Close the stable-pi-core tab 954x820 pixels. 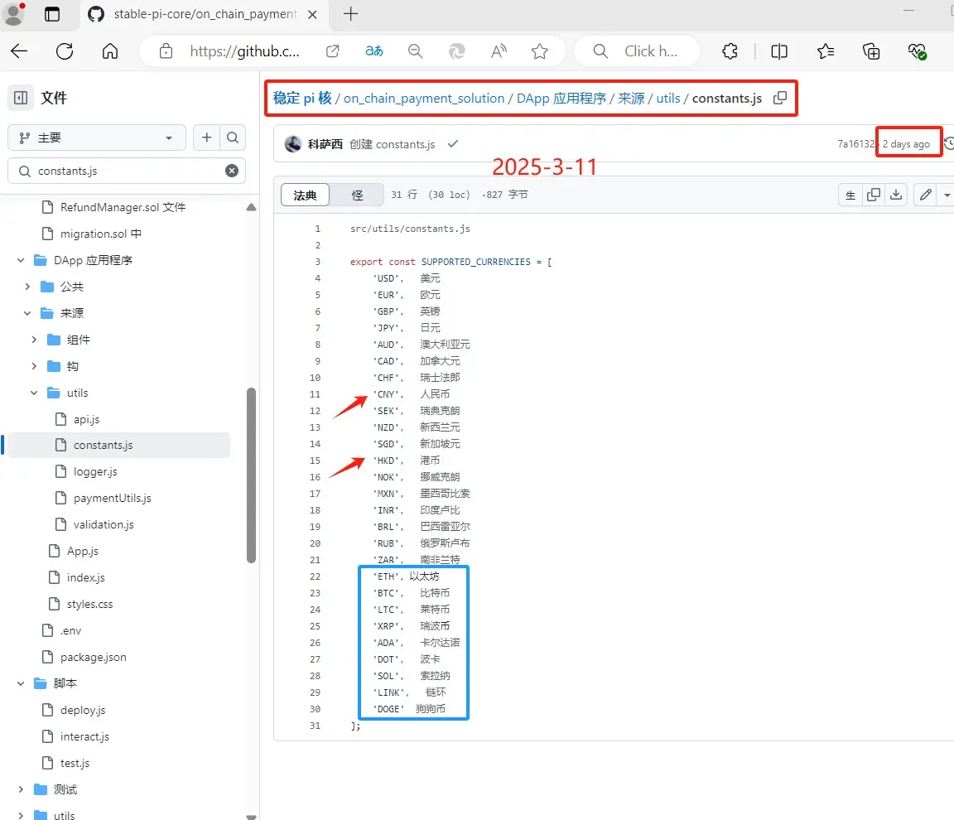pyautogui.click(x=312, y=15)
